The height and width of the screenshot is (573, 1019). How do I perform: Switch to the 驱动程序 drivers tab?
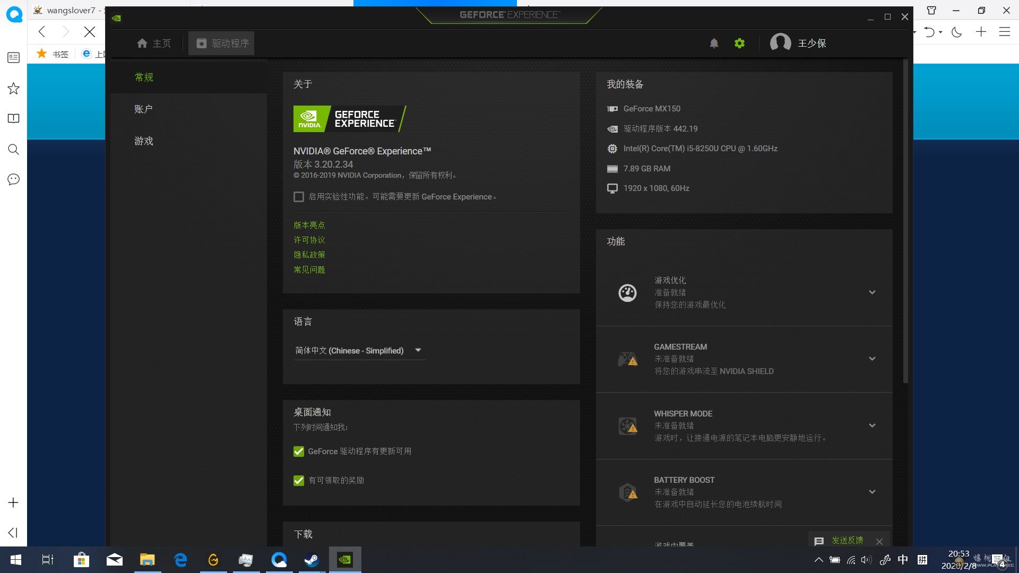click(221, 43)
